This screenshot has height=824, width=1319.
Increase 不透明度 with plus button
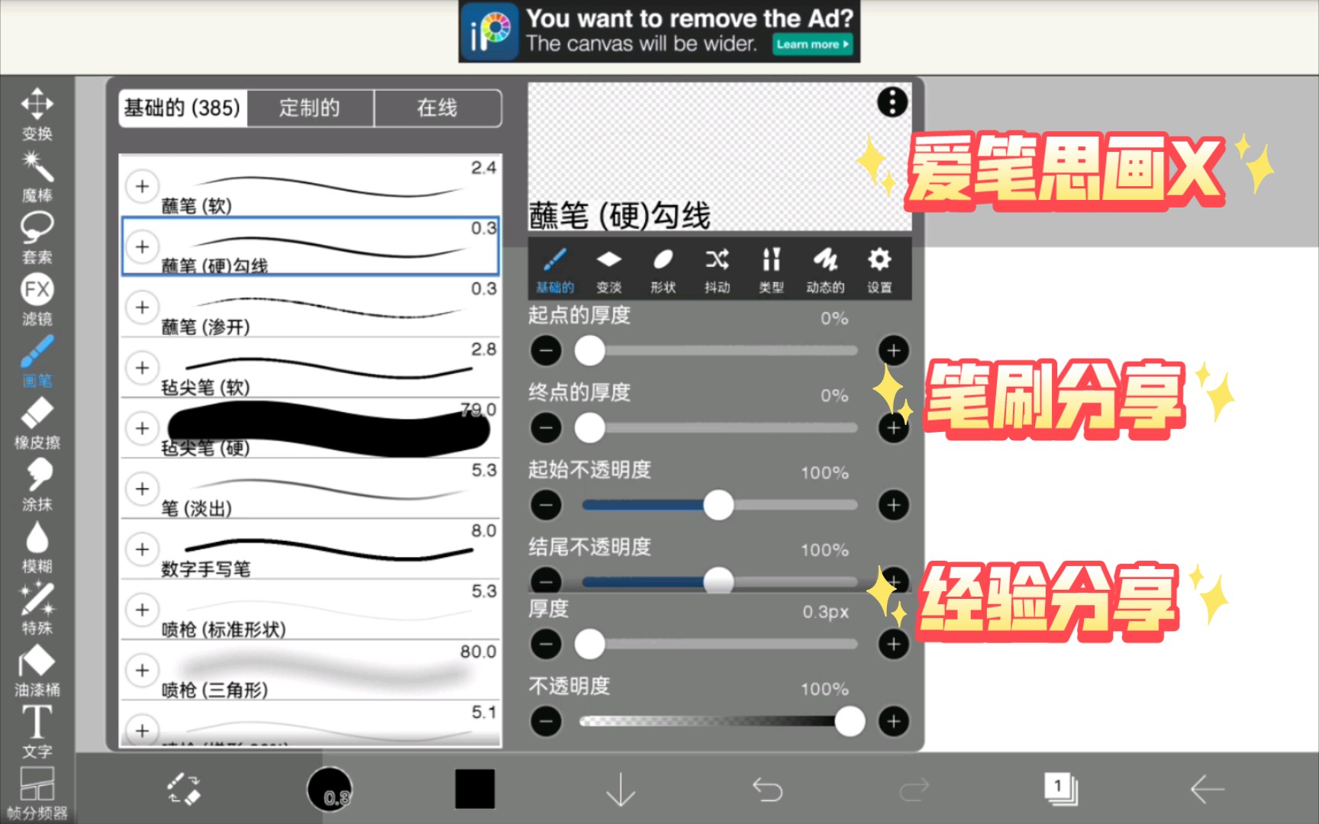pos(894,722)
